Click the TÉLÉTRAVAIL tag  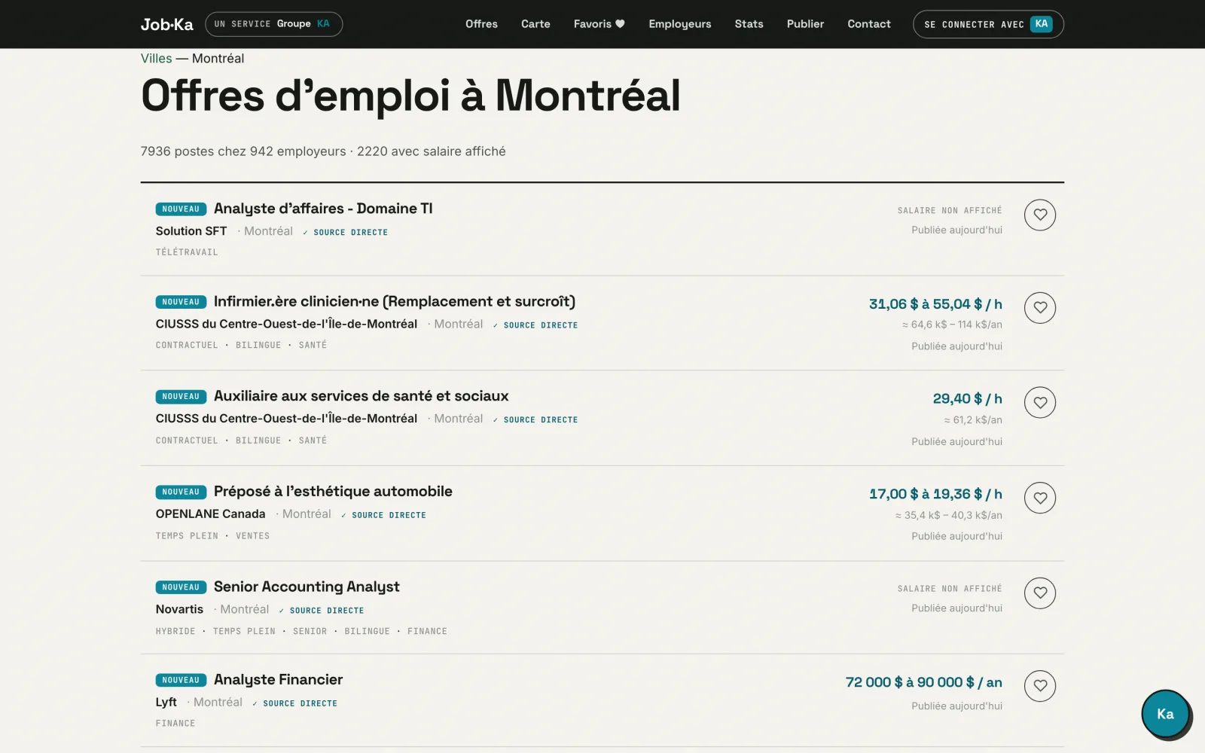(187, 252)
